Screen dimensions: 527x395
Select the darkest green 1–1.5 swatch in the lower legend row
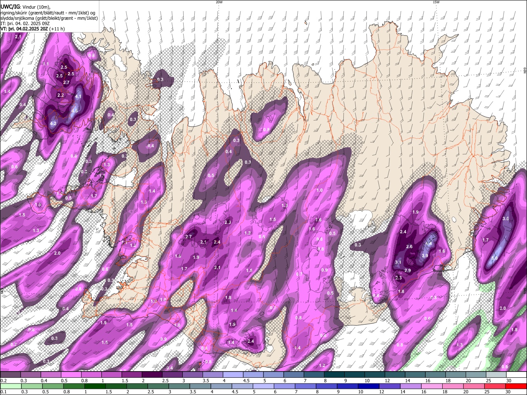(x=95, y=386)
